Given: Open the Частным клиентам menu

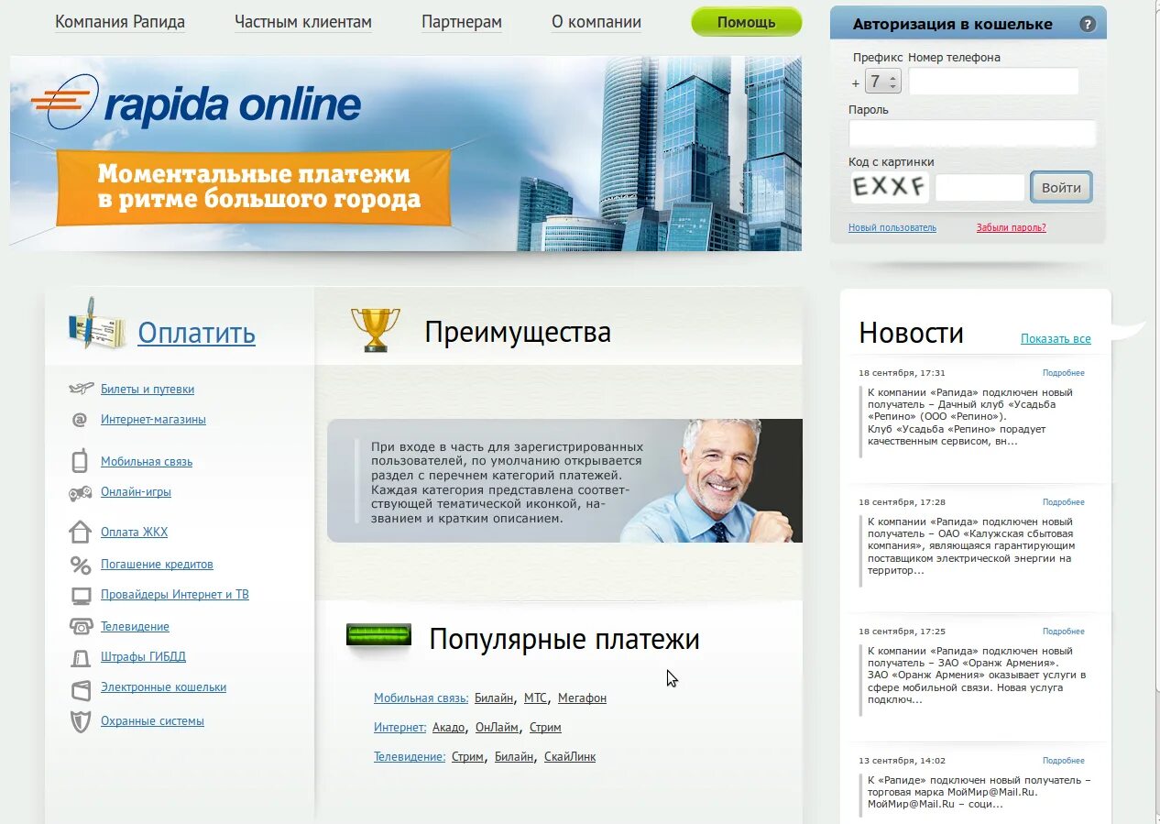Looking at the screenshot, I should coord(303,22).
